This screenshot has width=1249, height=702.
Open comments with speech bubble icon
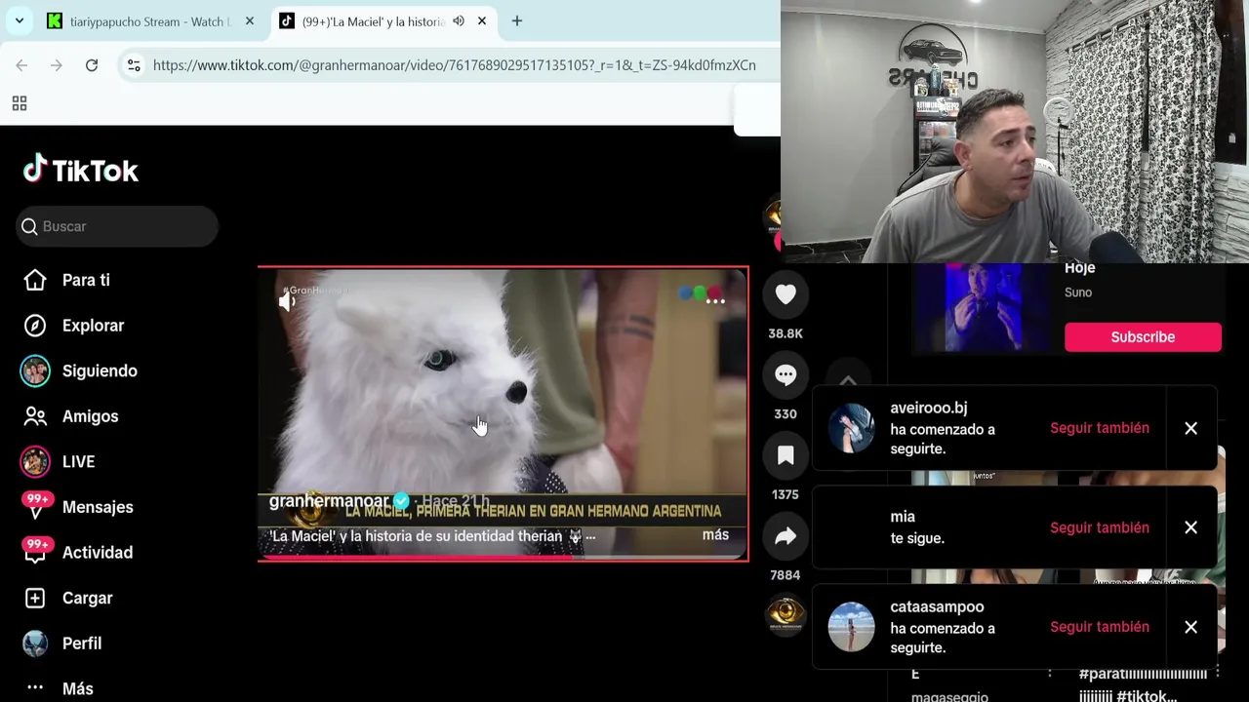point(786,374)
